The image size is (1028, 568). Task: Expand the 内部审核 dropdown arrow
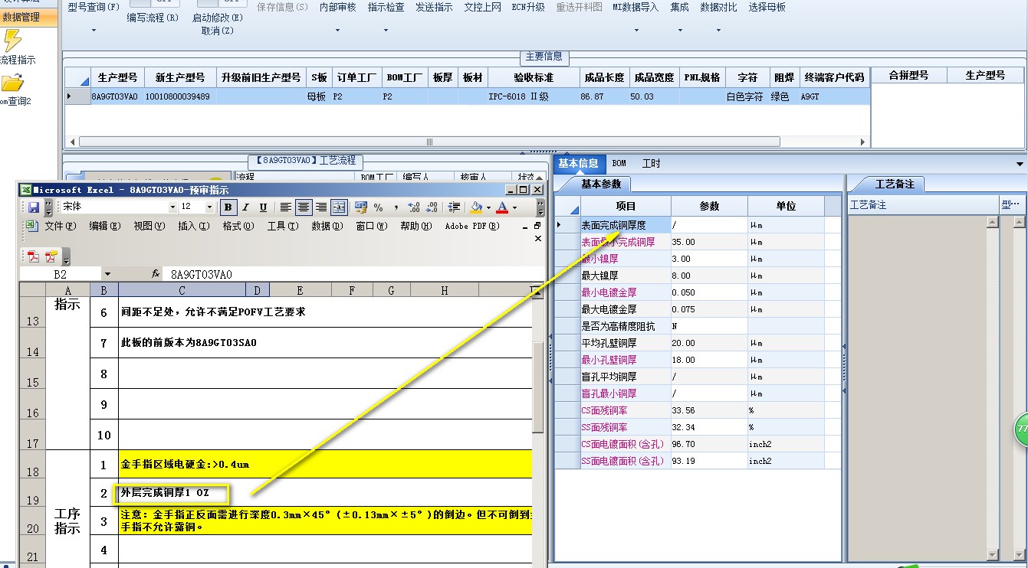[x=337, y=31]
